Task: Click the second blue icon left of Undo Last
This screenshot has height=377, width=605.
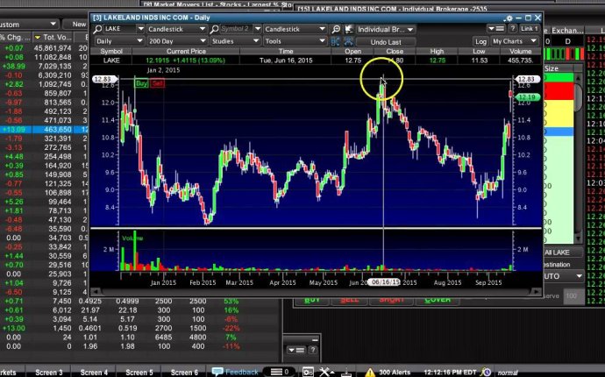Action: pos(348,41)
